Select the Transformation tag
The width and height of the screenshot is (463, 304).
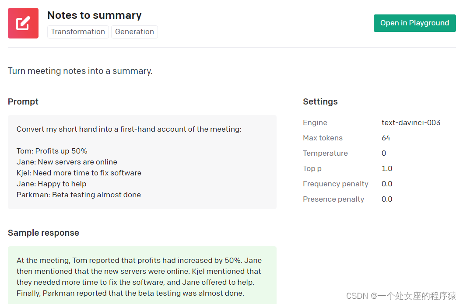(x=78, y=32)
